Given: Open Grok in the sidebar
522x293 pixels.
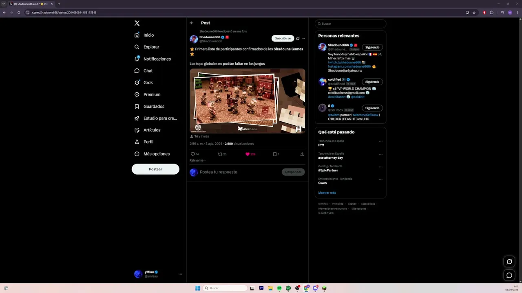Looking at the screenshot, I should coord(144,83).
